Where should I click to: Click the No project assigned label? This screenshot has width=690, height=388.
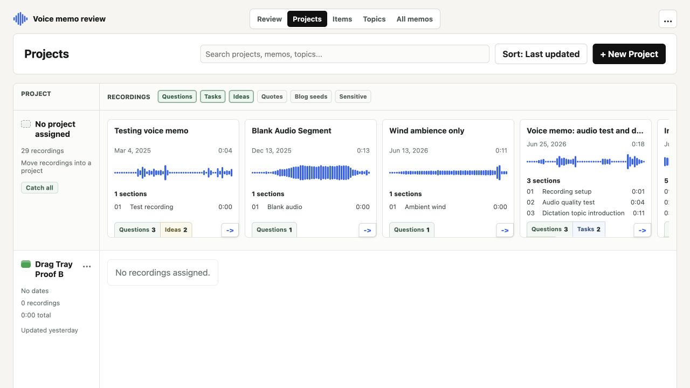pos(56,129)
